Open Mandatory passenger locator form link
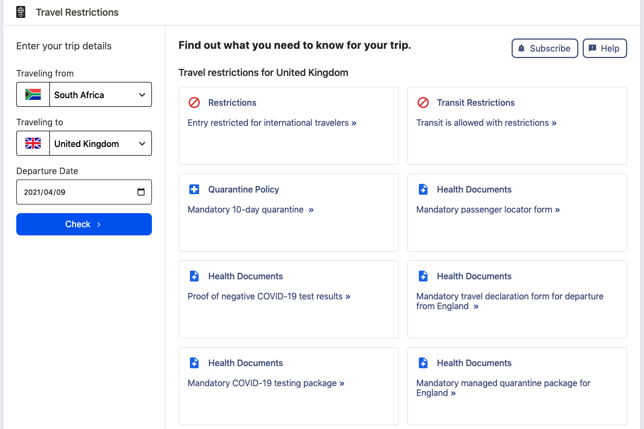The height and width of the screenshot is (429, 644). pyautogui.click(x=488, y=209)
